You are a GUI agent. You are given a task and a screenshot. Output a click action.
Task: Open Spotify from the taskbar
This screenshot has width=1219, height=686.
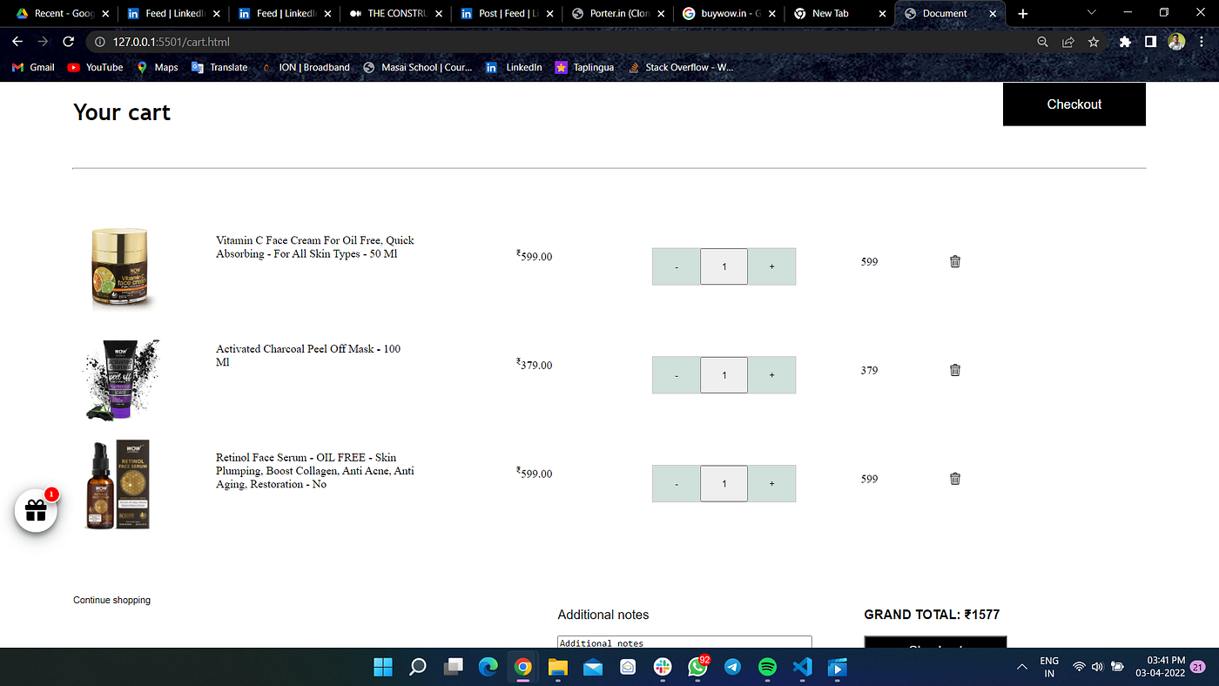[x=767, y=668]
